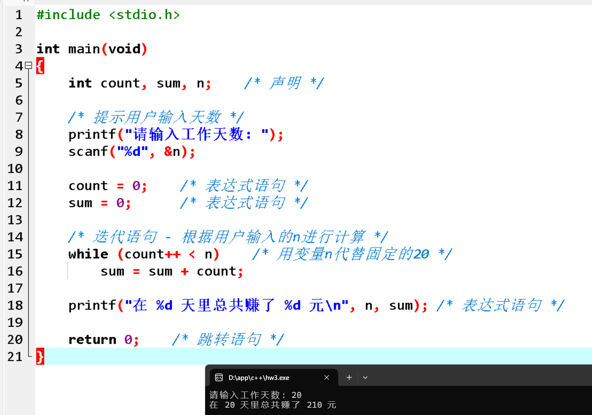592x415 pixels.
Task: Click the #include <stdio.h> directive
Action: click(108, 15)
